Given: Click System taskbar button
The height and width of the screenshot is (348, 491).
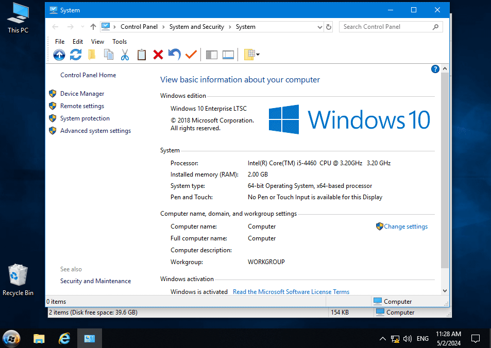Looking at the screenshot, I should [90, 339].
